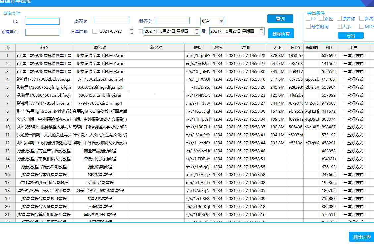Click the 查询 search button
The width and height of the screenshot is (374, 244).
[x=280, y=19]
